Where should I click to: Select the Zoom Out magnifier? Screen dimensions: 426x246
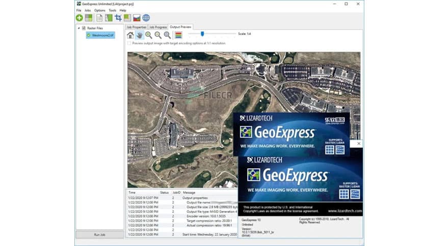pyautogui.click(x=158, y=35)
